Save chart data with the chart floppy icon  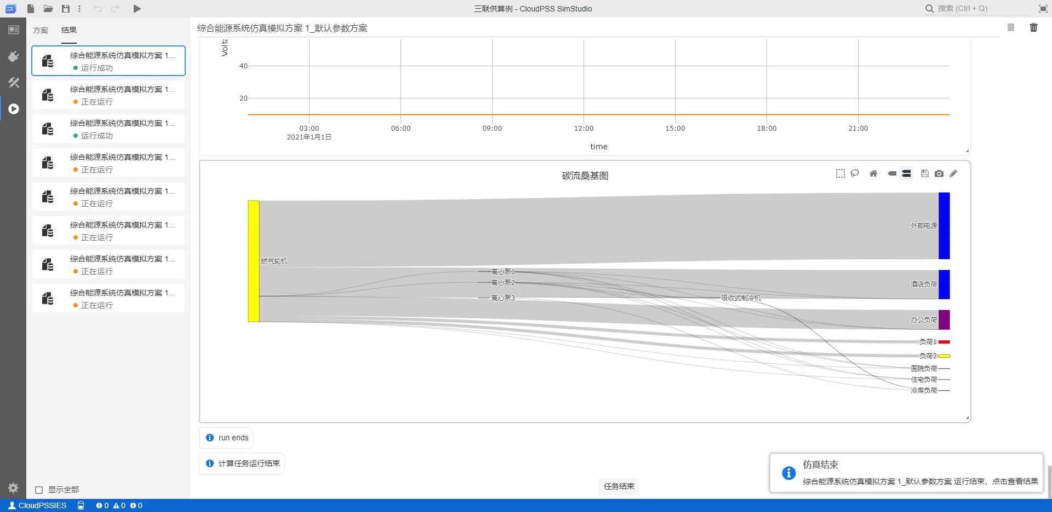[x=925, y=173]
